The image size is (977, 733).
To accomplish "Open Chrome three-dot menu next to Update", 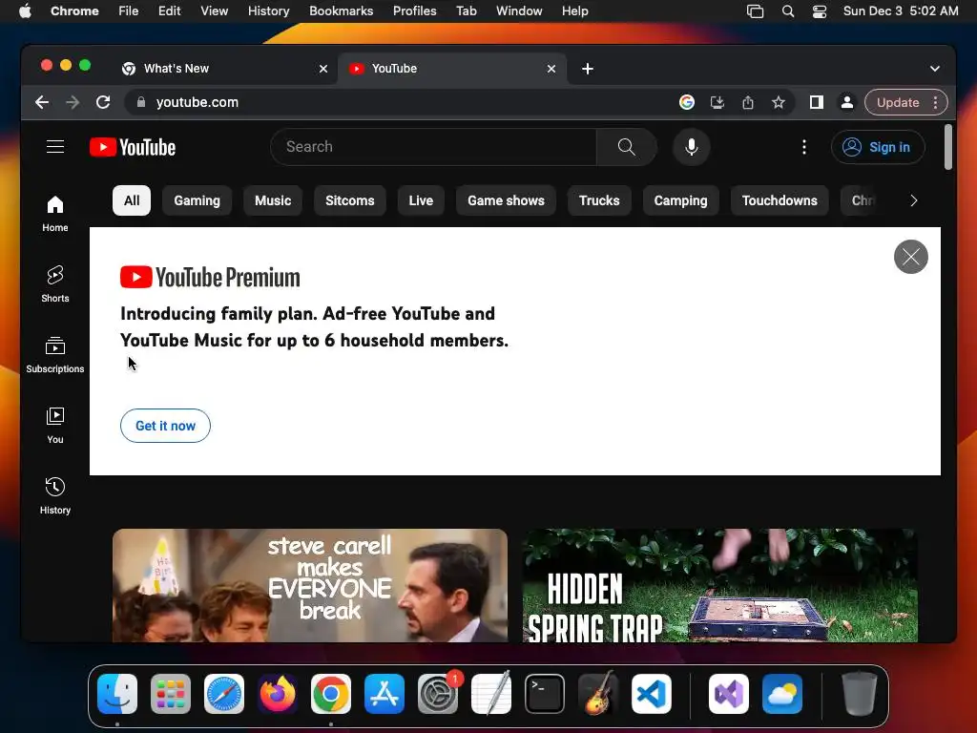I will tap(935, 102).
